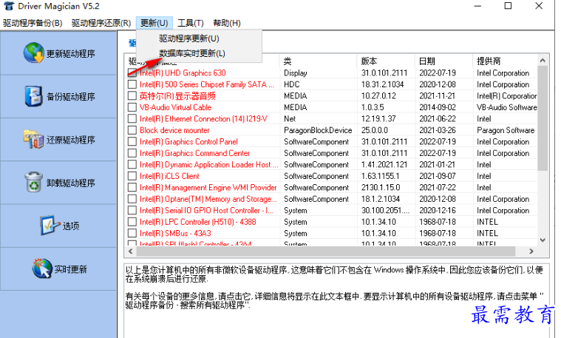561x338 pixels.
Task: Click the horizontal scroll right arrow
Action: [x=531, y=251]
